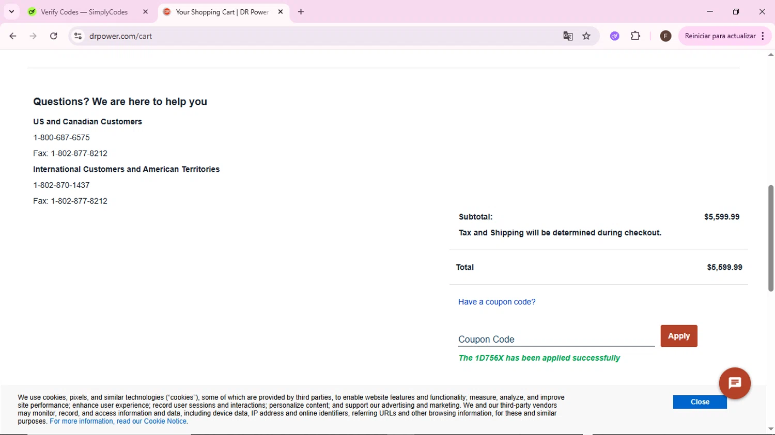Click the scrollbar down arrow
775x435 pixels.
coord(771,429)
